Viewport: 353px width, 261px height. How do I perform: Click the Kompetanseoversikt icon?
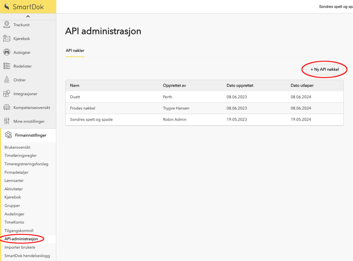[7, 108]
